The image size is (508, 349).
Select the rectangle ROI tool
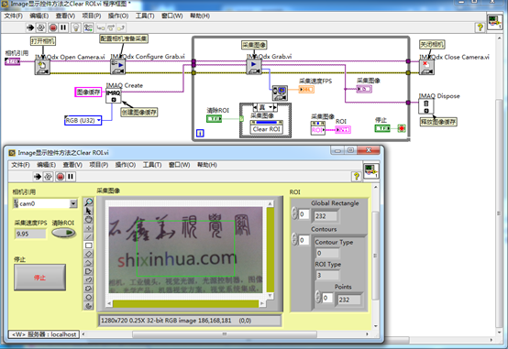point(88,245)
